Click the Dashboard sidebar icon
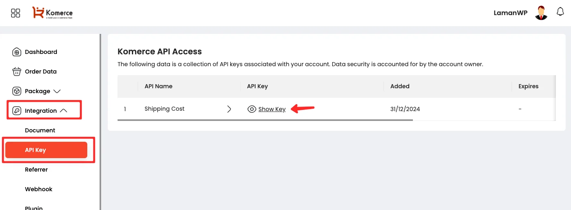The width and height of the screenshot is (571, 210). [16, 52]
